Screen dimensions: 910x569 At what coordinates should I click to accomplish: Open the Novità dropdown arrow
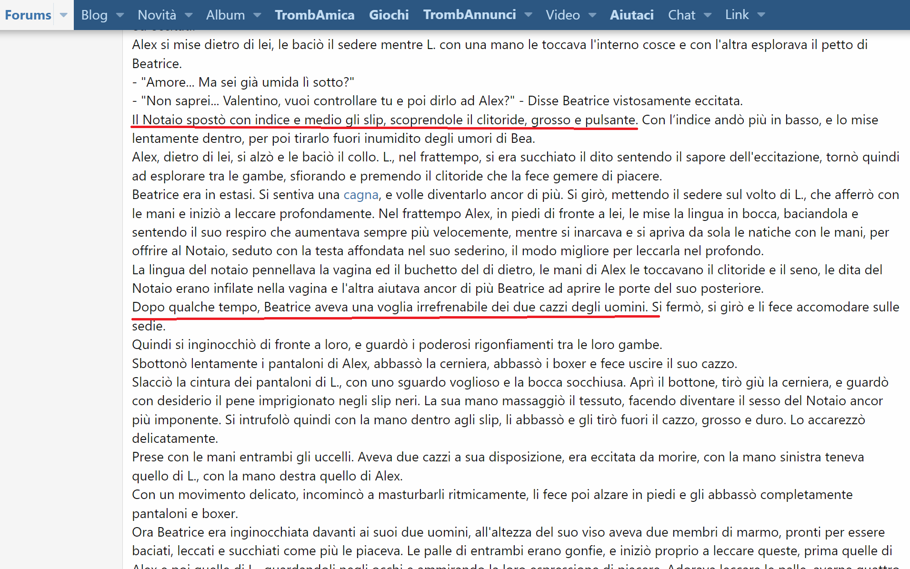click(x=189, y=15)
